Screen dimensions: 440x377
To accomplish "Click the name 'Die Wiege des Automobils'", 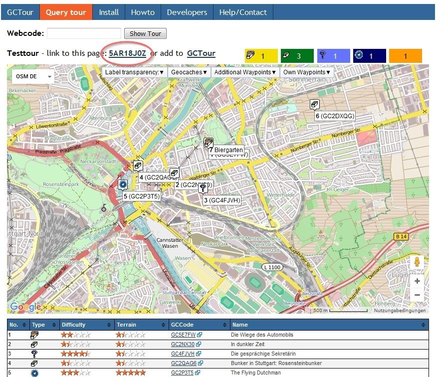I will 262,335.
